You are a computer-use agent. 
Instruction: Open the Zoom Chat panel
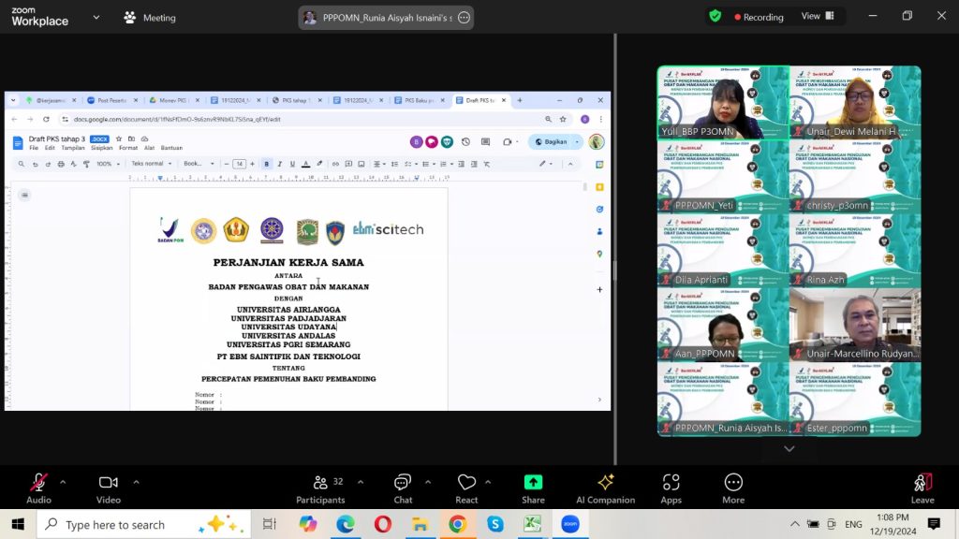pos(403,488)
